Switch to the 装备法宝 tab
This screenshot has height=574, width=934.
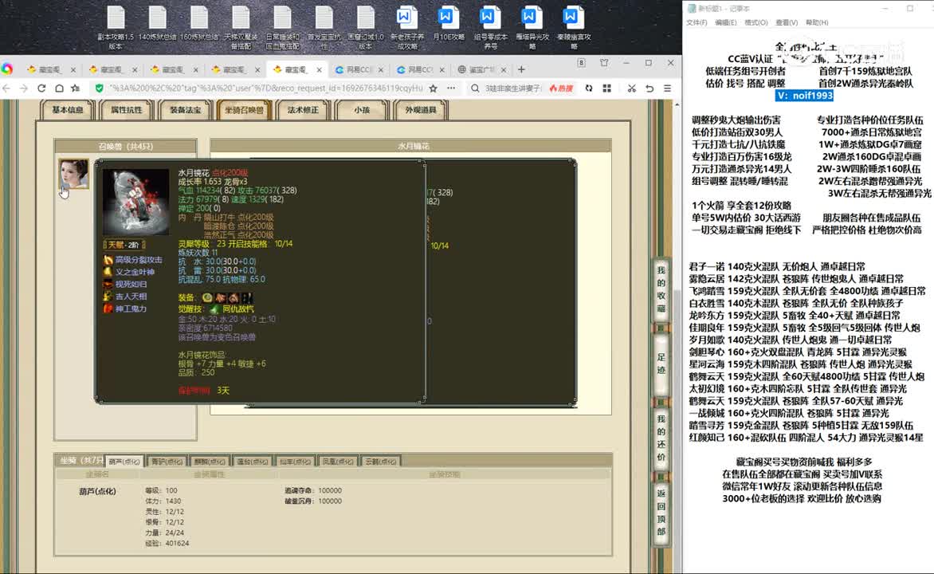[185, 110]
